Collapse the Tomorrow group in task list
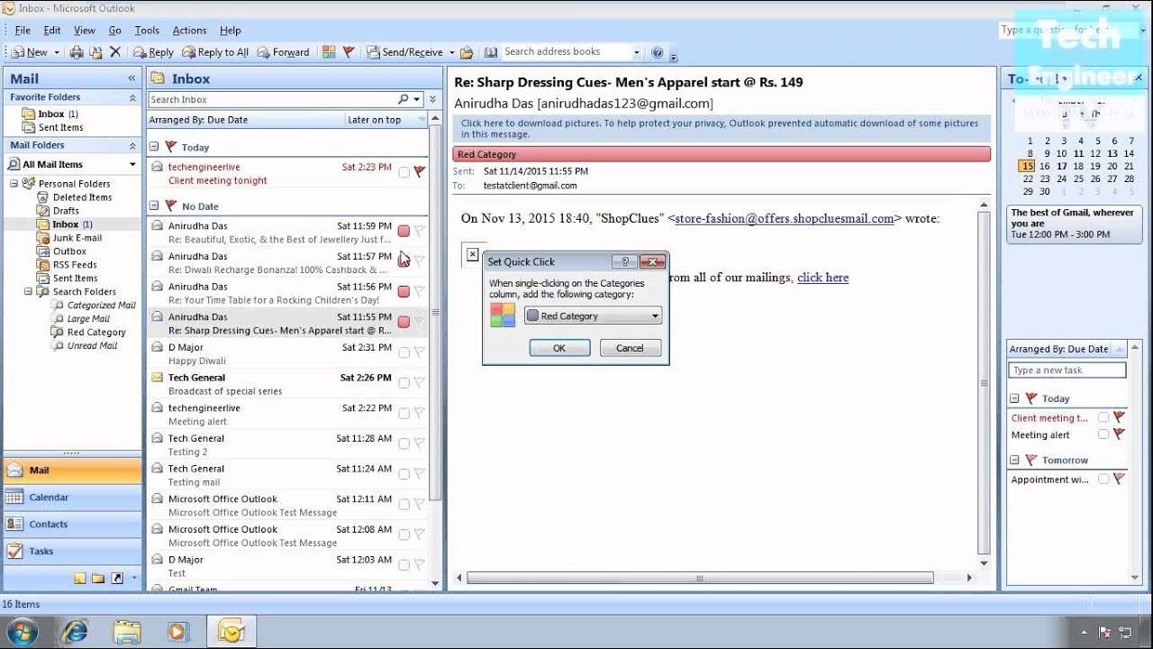The image size is (1153, 649). tap(1014, 460)
